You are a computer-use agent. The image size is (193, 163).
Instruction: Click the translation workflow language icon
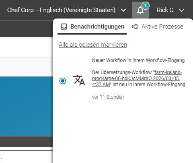(x=79, y=80)
